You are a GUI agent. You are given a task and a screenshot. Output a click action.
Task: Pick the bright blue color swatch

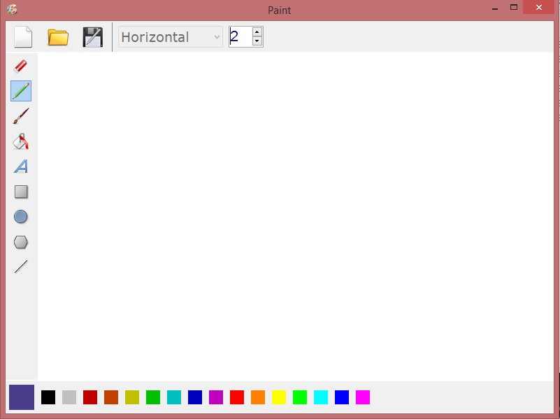coord(342,397)
